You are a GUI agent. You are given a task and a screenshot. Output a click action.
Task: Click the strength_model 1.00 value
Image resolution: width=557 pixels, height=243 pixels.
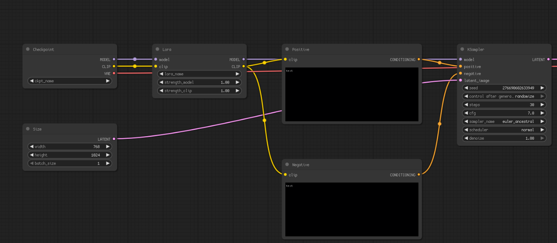click(225, 82)
